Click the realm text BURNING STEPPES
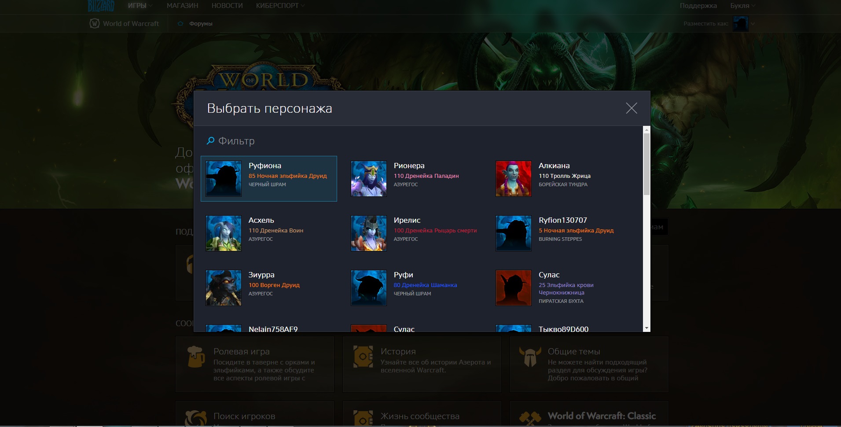The image size is (841, 427). coord(560,239)
